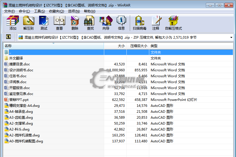Click the AutoCAD icon of 槽钢支撑座-A4.dwg
This screenshot has width=236, height=157.
tap(6, 105)
